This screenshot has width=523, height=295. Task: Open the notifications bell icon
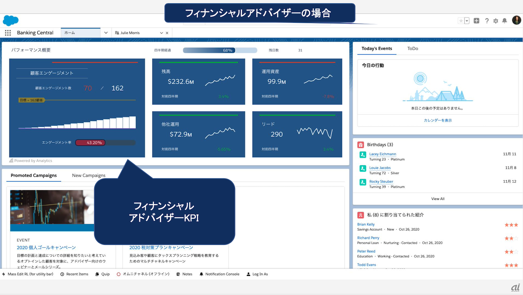(x=505, y=21)
